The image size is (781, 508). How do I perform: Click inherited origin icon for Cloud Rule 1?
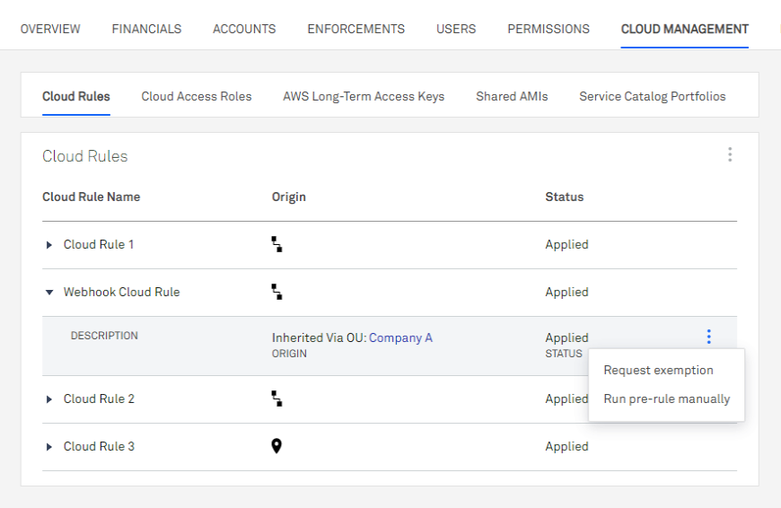pyautogui.click(x=276, y=244)
